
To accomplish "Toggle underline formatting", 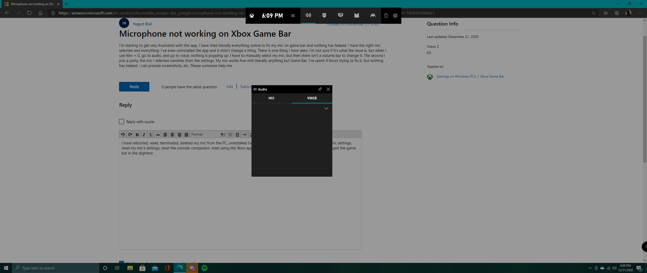I will (151, 134).
